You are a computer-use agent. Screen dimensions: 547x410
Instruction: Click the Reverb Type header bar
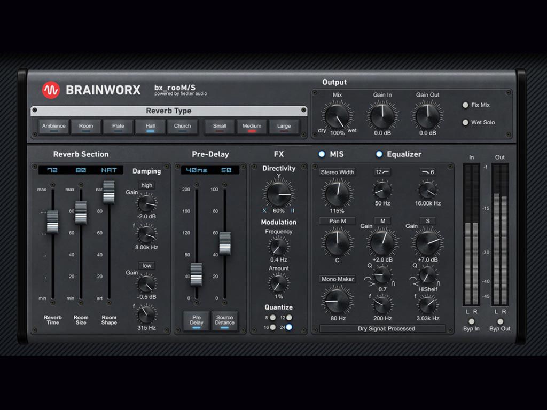tap(169, 111)
